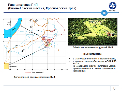The image size is (122, 91).
Task: Click the slide number 6
Action: click(x=114, y=88)
